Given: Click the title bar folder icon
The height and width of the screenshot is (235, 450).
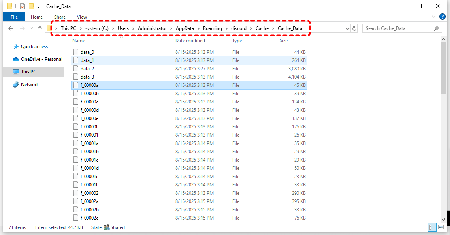Looking at the screenshot, I should (x=9, y=6).
